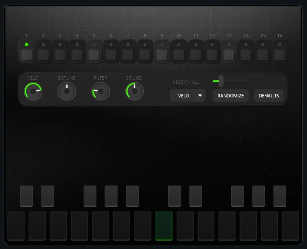Click the MODIFY ALL: label
Viewport: 307px width, 249px height.
(x=187, y=82)
